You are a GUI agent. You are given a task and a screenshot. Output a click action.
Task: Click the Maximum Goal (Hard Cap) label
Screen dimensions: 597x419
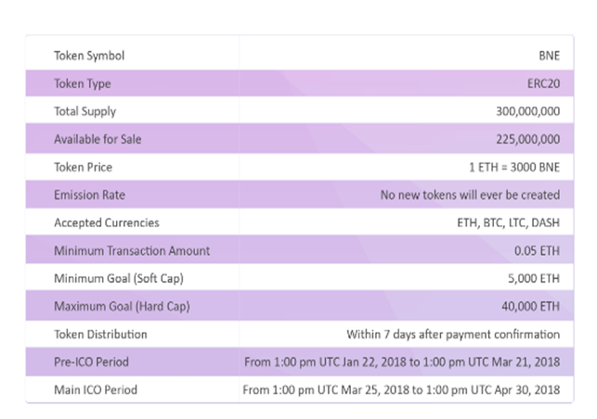click(122, 307)
